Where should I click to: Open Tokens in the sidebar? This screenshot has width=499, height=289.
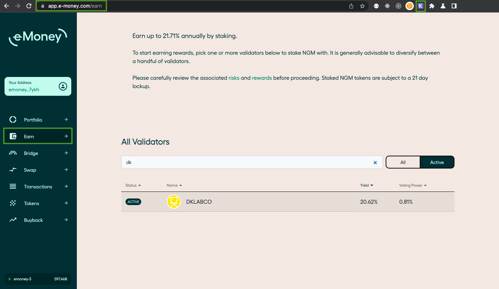pos(38,203)
